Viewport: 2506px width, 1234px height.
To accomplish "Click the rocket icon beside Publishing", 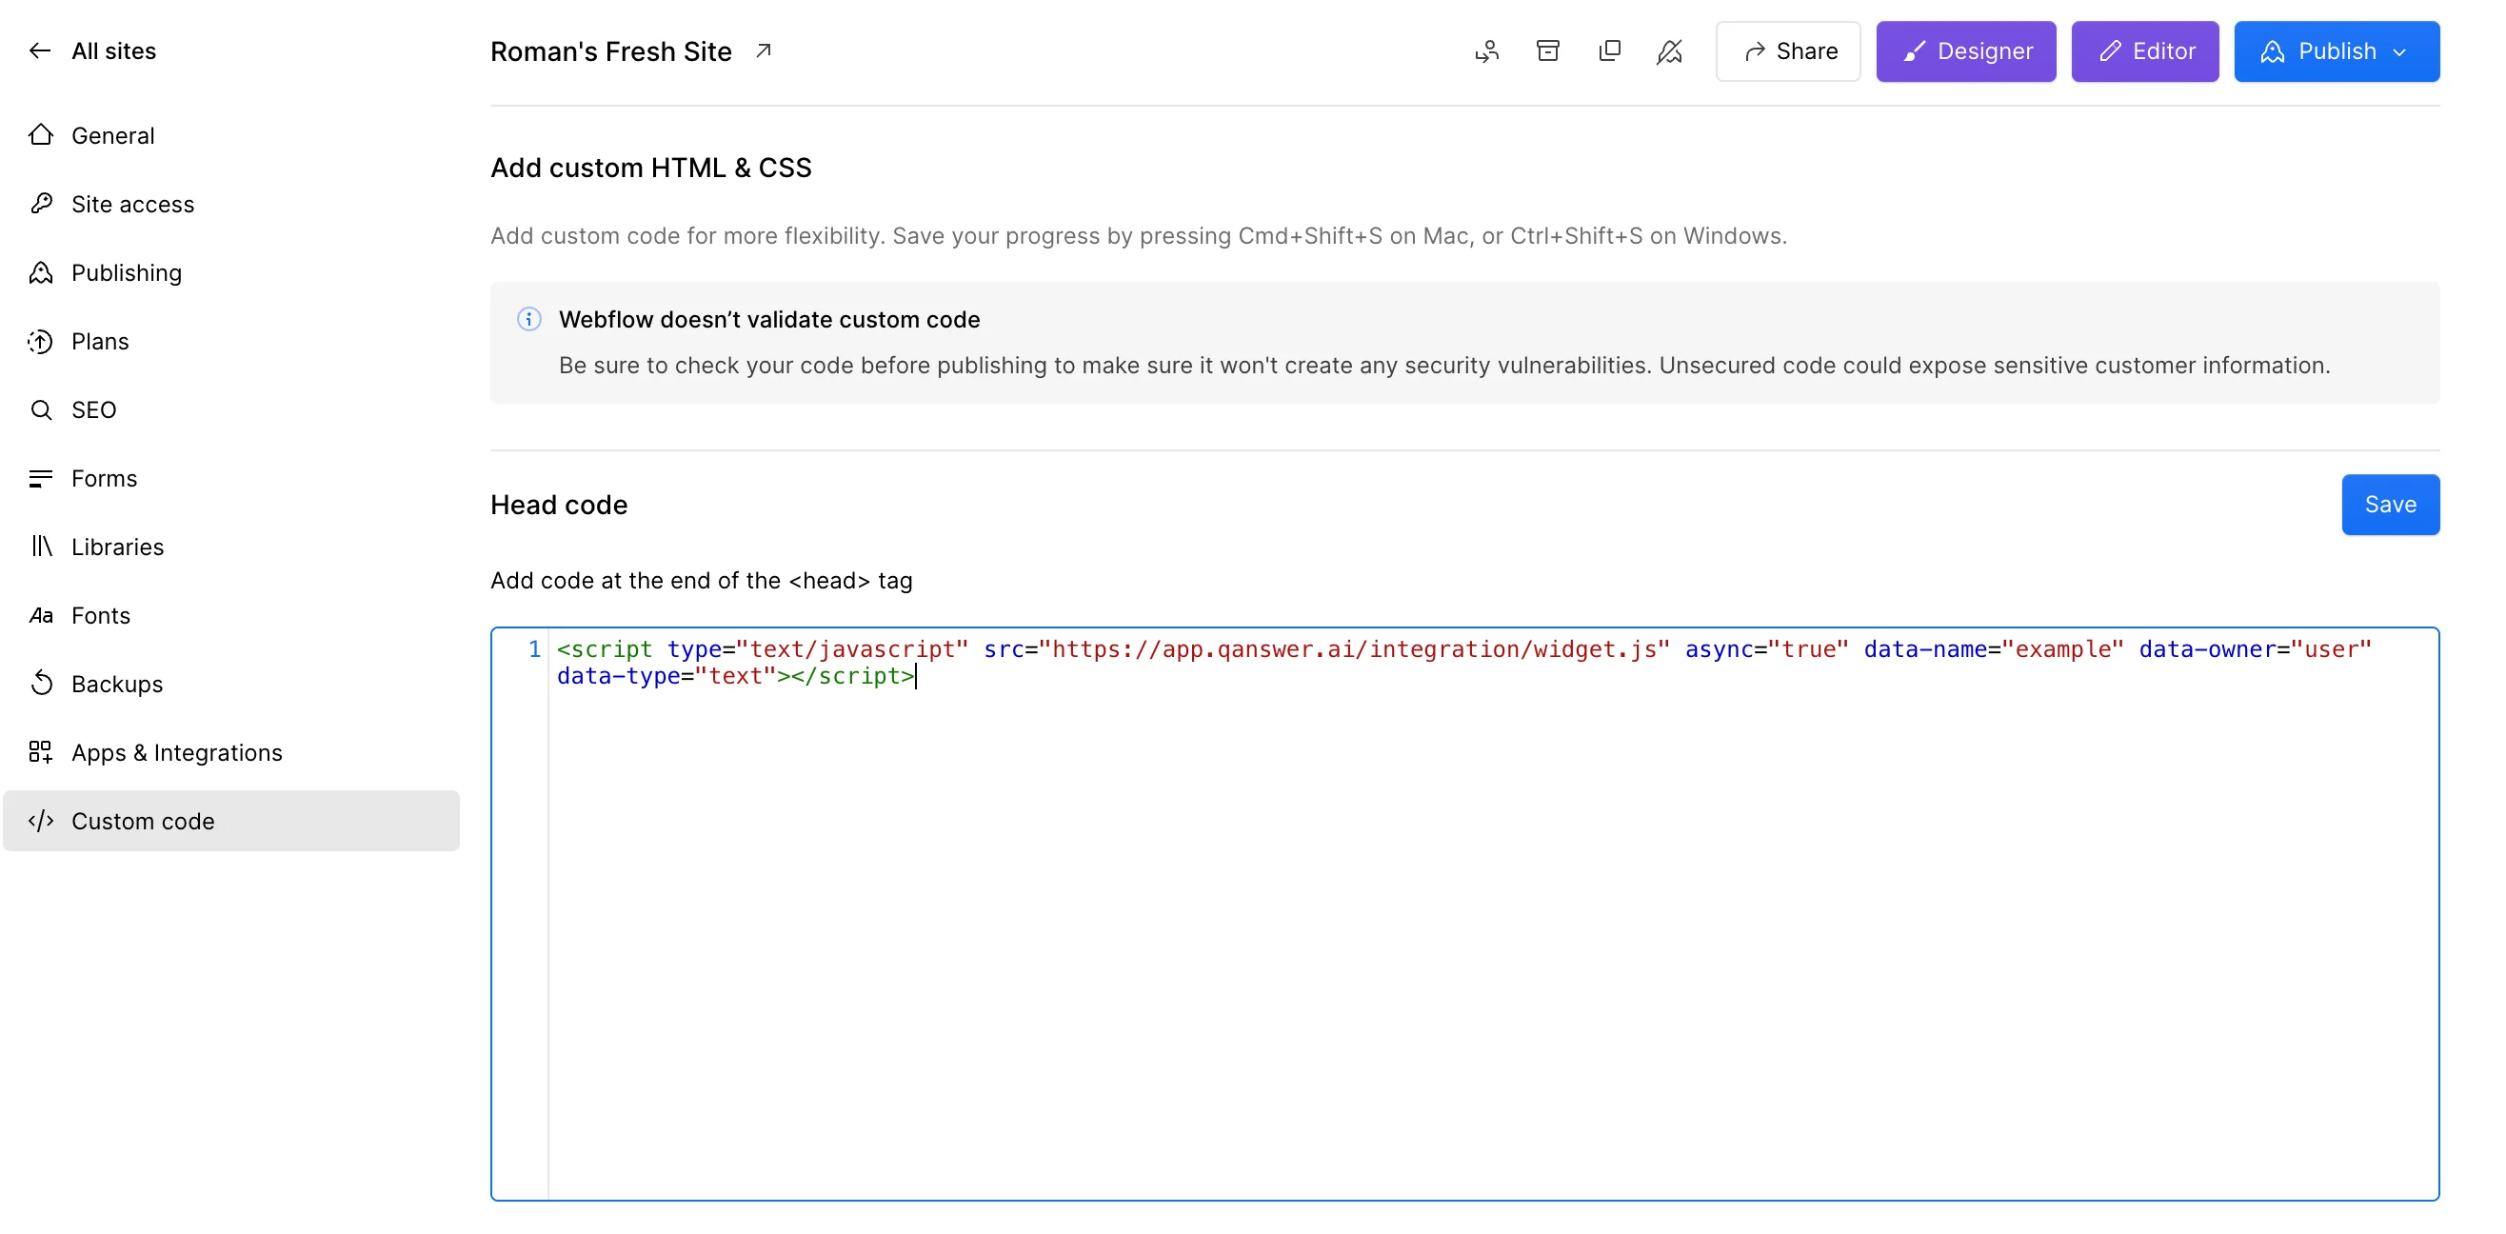I will (x=41, y=272).
